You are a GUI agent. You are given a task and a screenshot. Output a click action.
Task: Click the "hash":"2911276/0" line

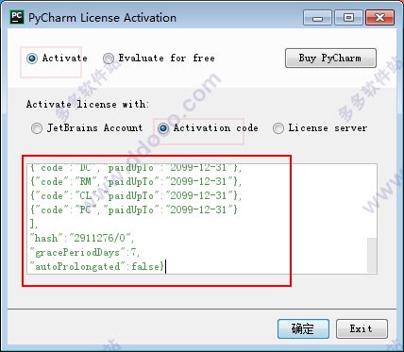click(x=82, y=238)
